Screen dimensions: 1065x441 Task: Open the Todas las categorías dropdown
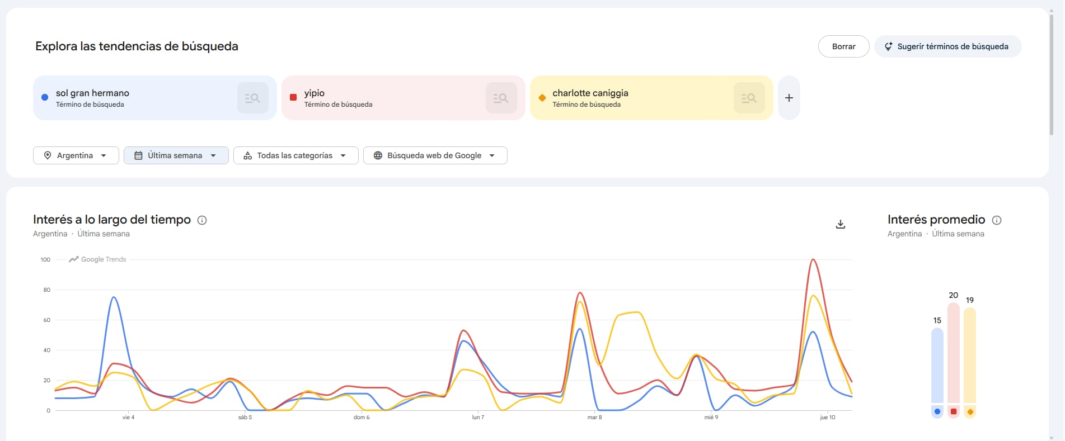coord(295,155)
